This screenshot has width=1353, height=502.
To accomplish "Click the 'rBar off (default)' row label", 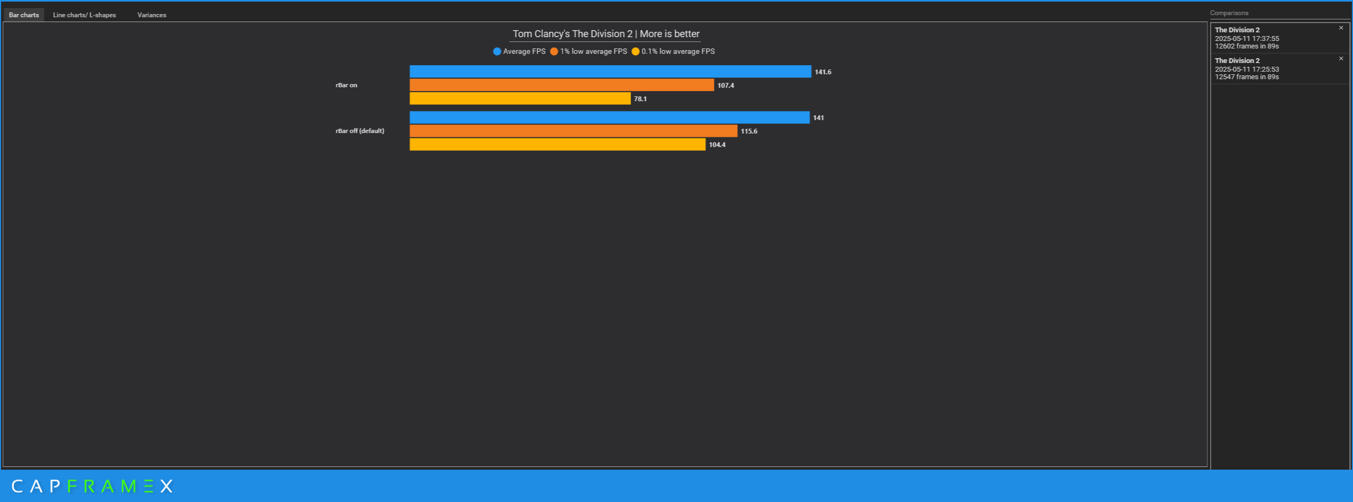I will point(360,131).
